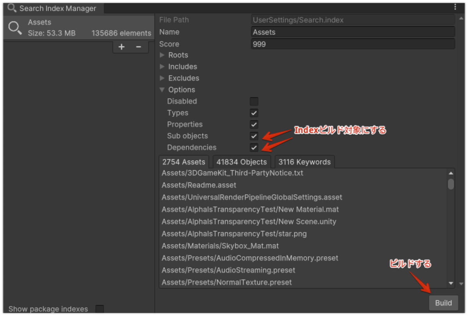Click the + icon to add a new index
Image resolution: width=468 pixels, height=316 pixels.
point(122,47)
